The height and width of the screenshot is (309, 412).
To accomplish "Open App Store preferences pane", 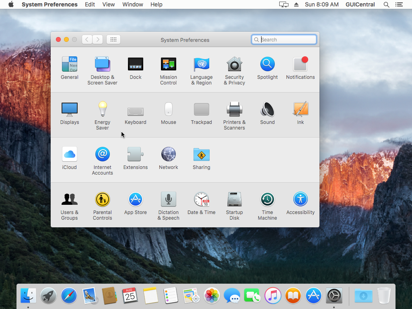I will (x=136, y=203).
